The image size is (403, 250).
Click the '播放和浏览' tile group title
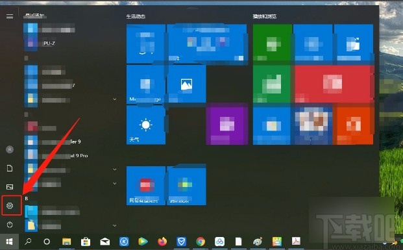pyautogui.click(x=265, y=16)
